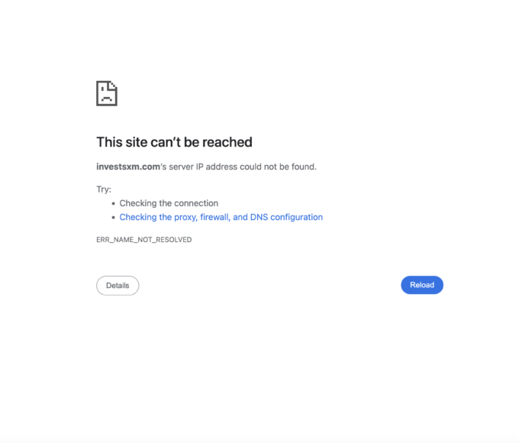The image size is (519, 443).
Task: Follow the proxy, firewall, and DNS configuration link
Action: (x=221, y=217)
